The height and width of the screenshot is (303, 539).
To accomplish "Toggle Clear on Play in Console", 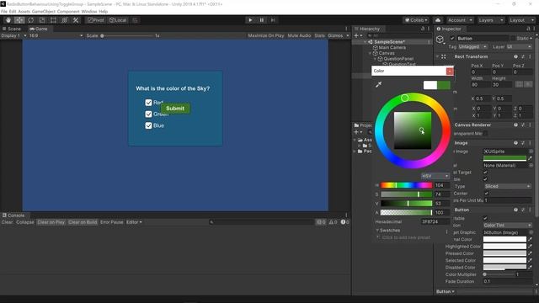I will [x=51, y=222].
